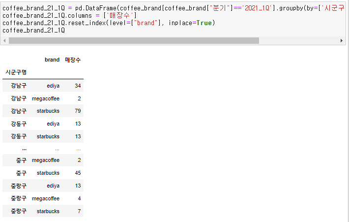The image size is (349, 222).
Task: Click the left arrow of code scrollbar
Action: [x=4, y=40]
